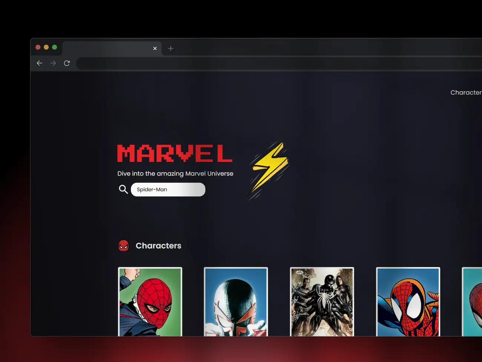The width and height of the screenshot is (482, 362).
Task: Click the green maximize window button
Action: (55, 47)
